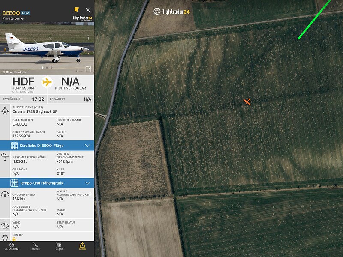
Task: Tap the Folgen follow icon
Action: pyautogui.click(x=59, y=246)
